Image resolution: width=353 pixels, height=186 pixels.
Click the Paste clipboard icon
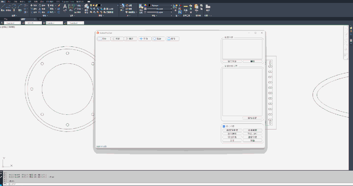[196, 8]
